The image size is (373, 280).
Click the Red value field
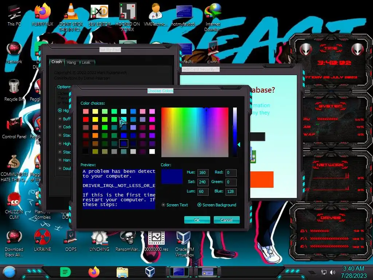(231, 172)
